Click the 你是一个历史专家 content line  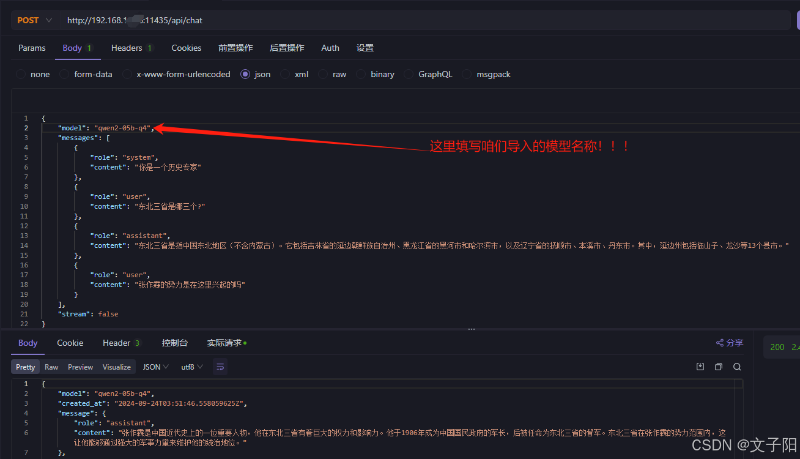tap(146, 167)
